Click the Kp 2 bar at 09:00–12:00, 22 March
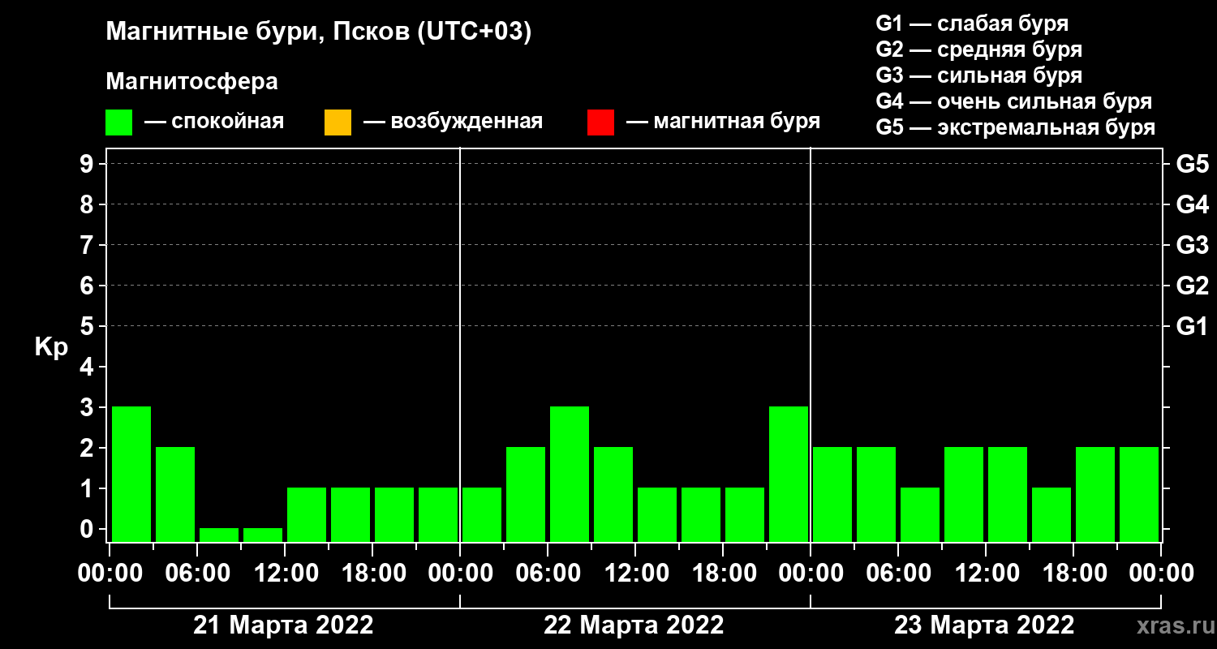 click(x=613, y=494)
